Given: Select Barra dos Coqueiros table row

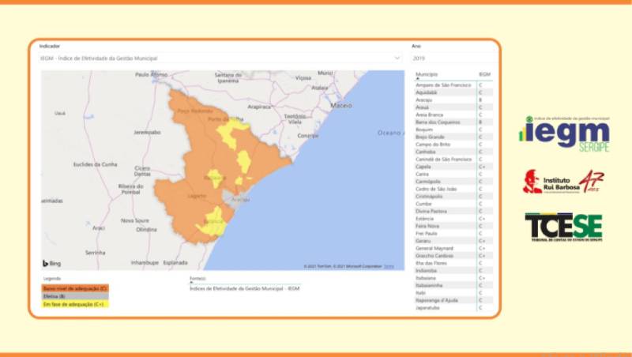Looking at the screenshot, I should pos(437,122).
